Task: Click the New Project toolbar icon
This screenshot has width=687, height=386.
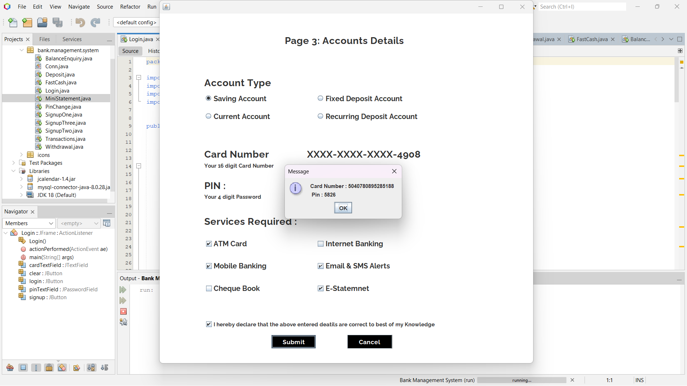Action: point(27,23)
